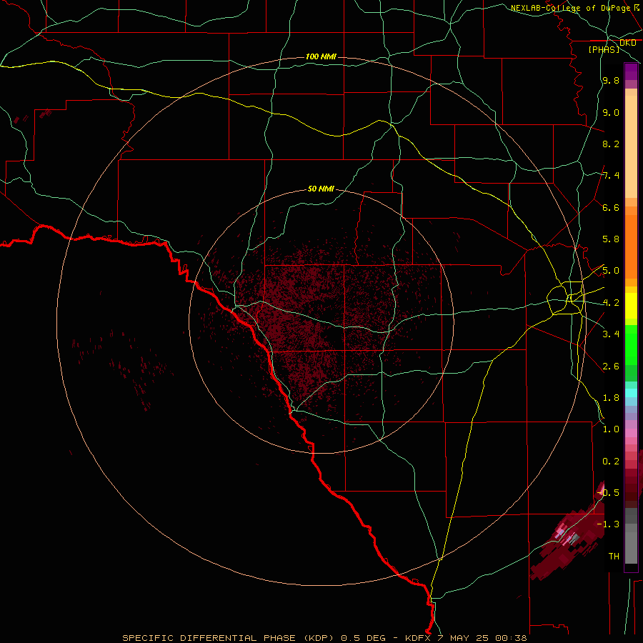The height and width of the screenshot is (643, 643).
Task: Click the yellow highway loop around the city
Action: point(566,297)
